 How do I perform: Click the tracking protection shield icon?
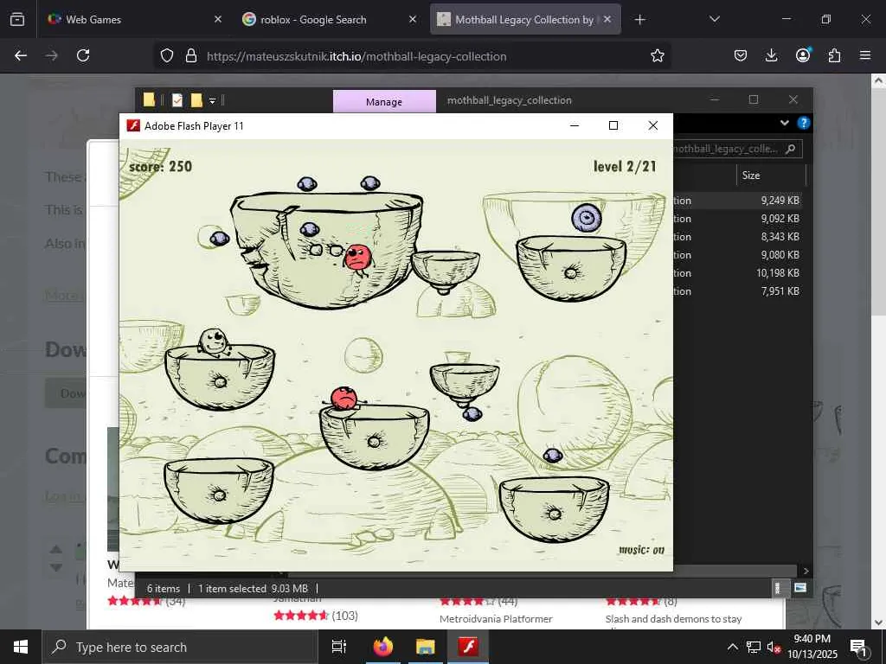click(167, 56)
